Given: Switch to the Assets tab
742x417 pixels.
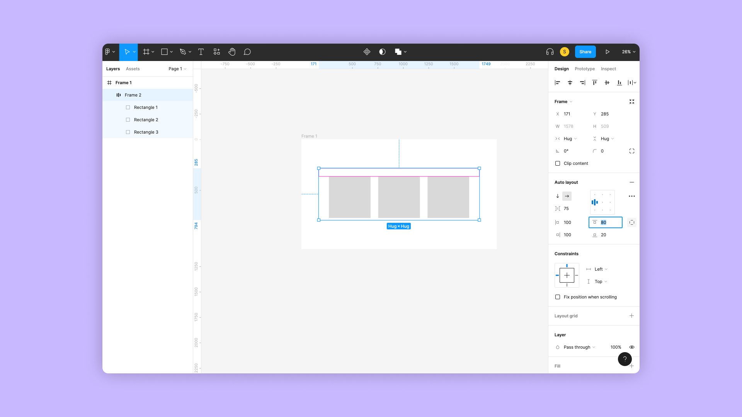Looking at the screenshot, I should [x=133, y=68].
